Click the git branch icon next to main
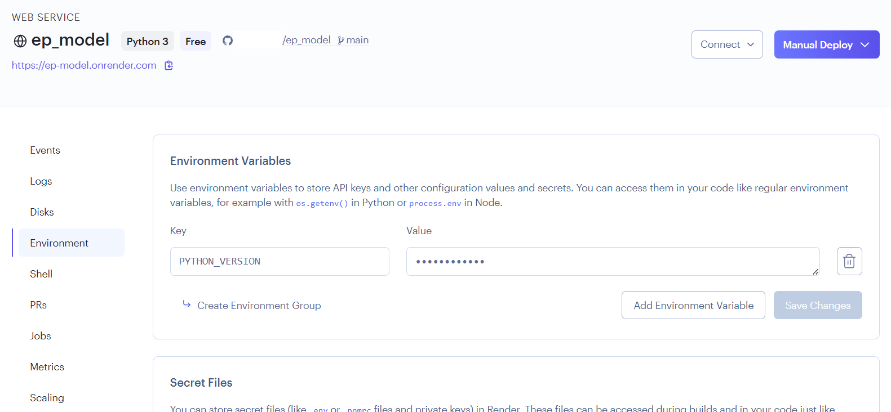The width and height of the screenshot is (891, 412). 340,41
